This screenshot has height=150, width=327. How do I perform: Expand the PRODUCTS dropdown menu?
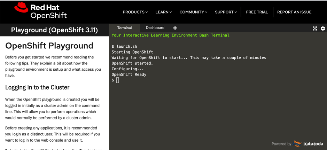point(135,12)
